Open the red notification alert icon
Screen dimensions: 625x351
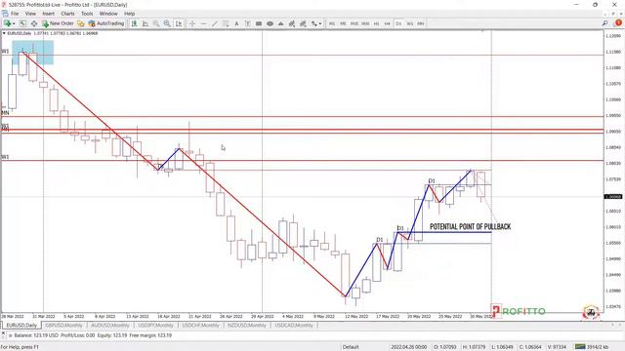click(618, 23)
